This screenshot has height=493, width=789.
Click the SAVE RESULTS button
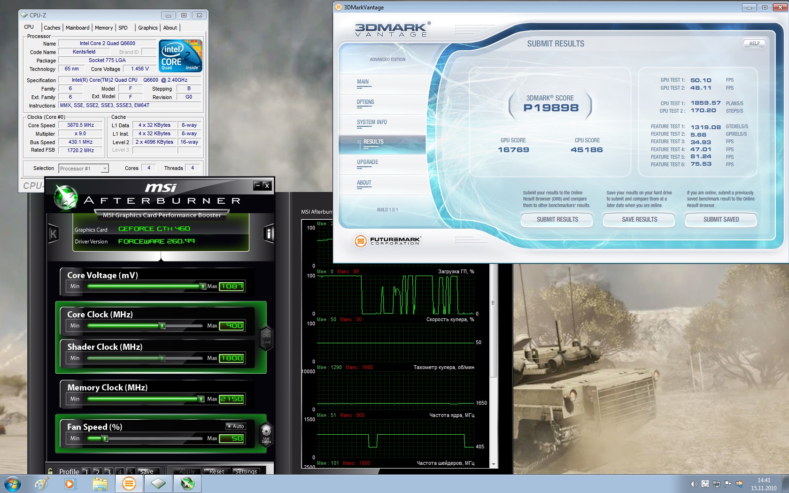639,219
